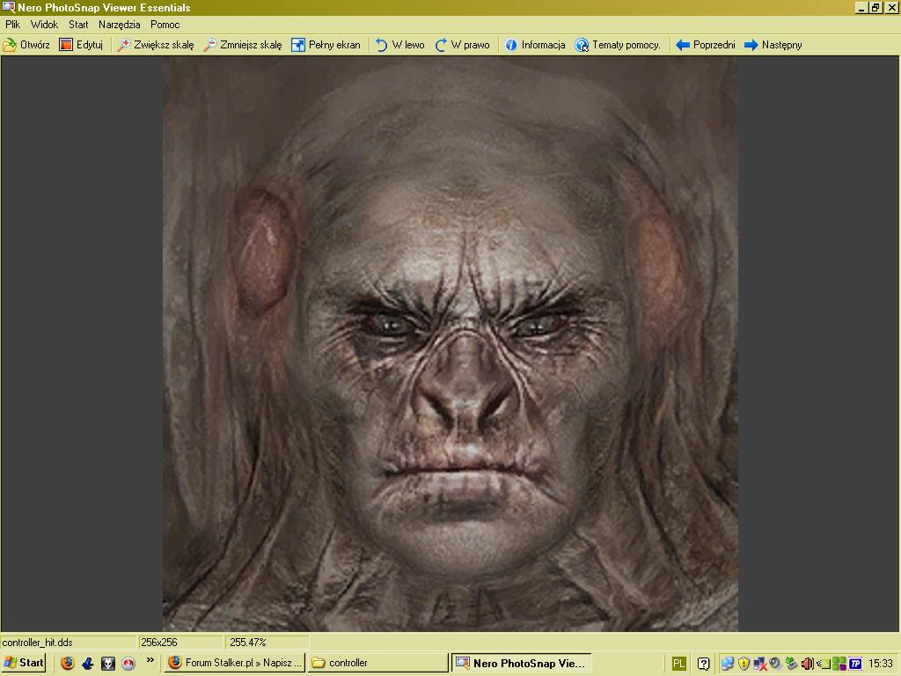
Task: Go to the next image with Następny
Action: [773, 45]
